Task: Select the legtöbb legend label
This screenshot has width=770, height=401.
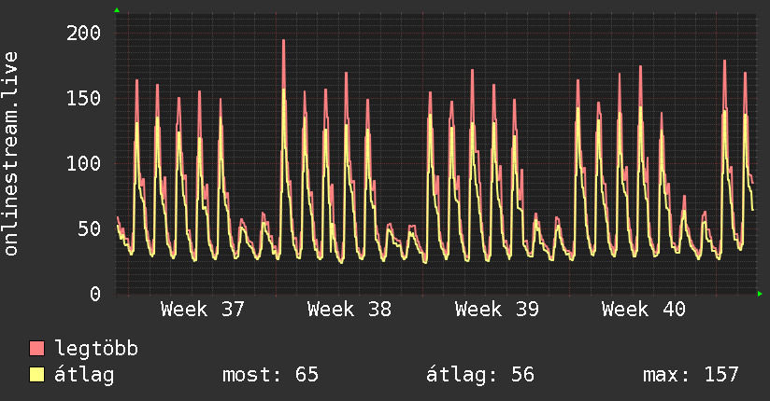Action: coord(96,349)
